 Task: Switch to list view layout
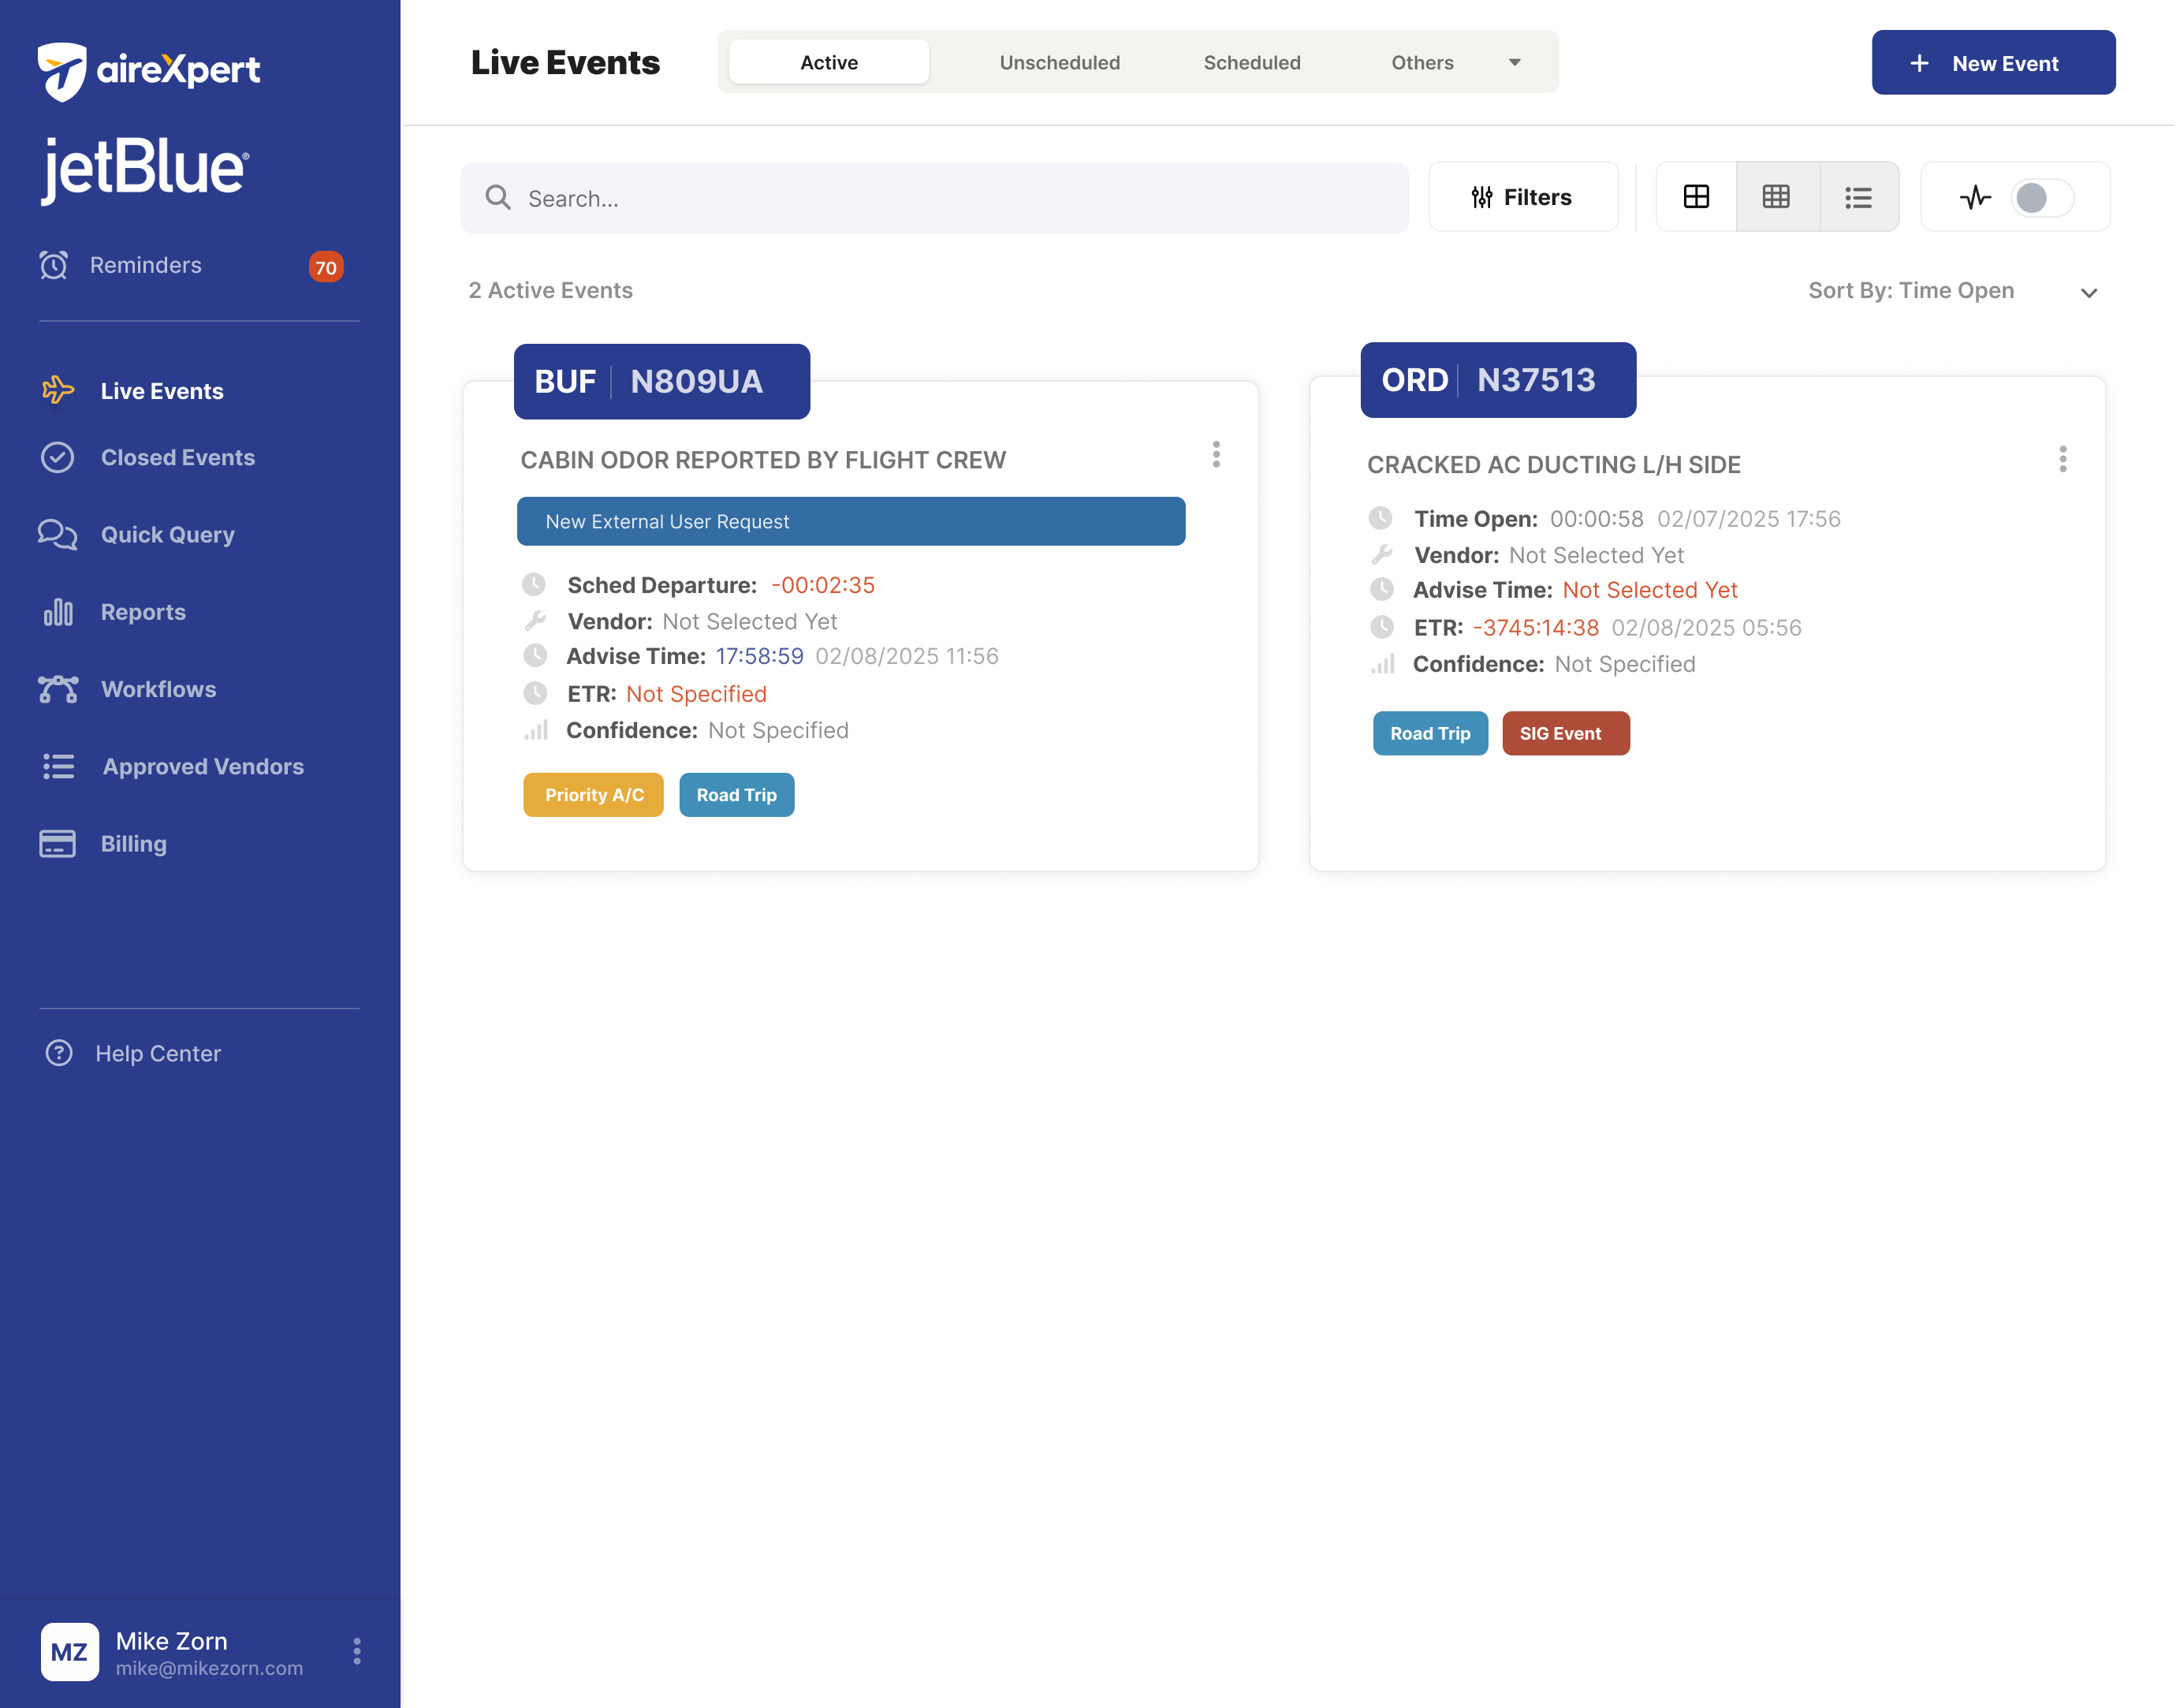1858,197
